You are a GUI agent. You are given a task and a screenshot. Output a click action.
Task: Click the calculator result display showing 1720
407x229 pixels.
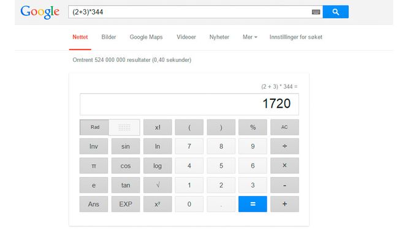(189, 104)
